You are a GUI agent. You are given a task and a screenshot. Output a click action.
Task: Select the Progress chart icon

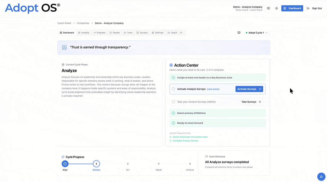tap(95, 32)
